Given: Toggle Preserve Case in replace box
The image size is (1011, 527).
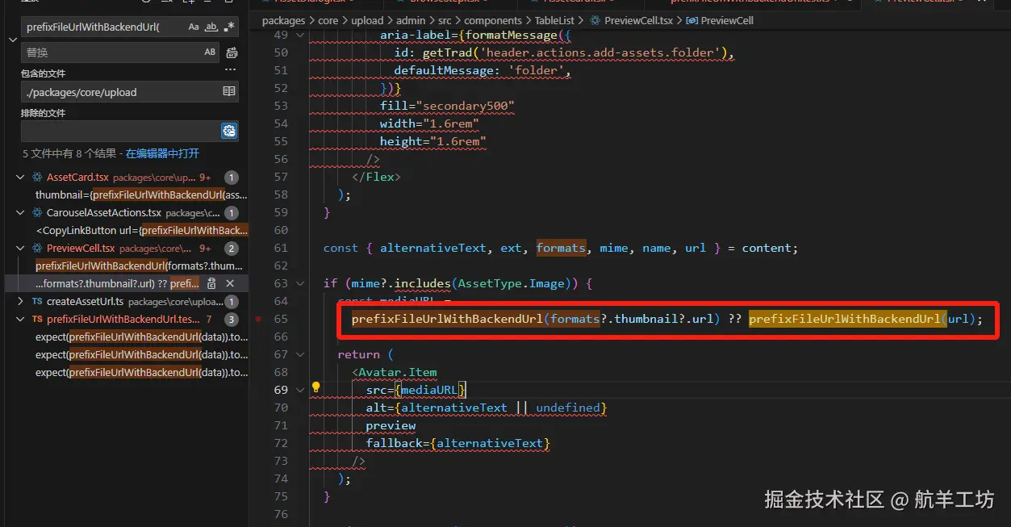Looking at the screenshot, I should [x=210, y=52].
